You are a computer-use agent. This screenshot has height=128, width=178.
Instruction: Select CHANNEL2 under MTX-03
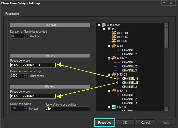129,83
